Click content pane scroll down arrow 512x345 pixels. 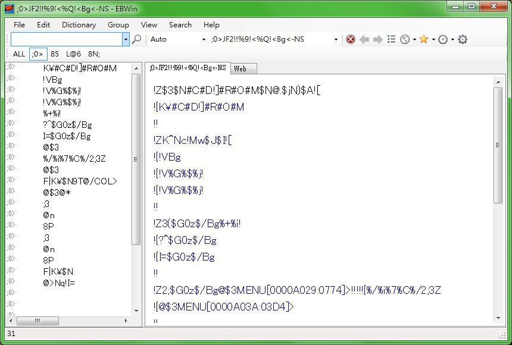pos(498,318)
